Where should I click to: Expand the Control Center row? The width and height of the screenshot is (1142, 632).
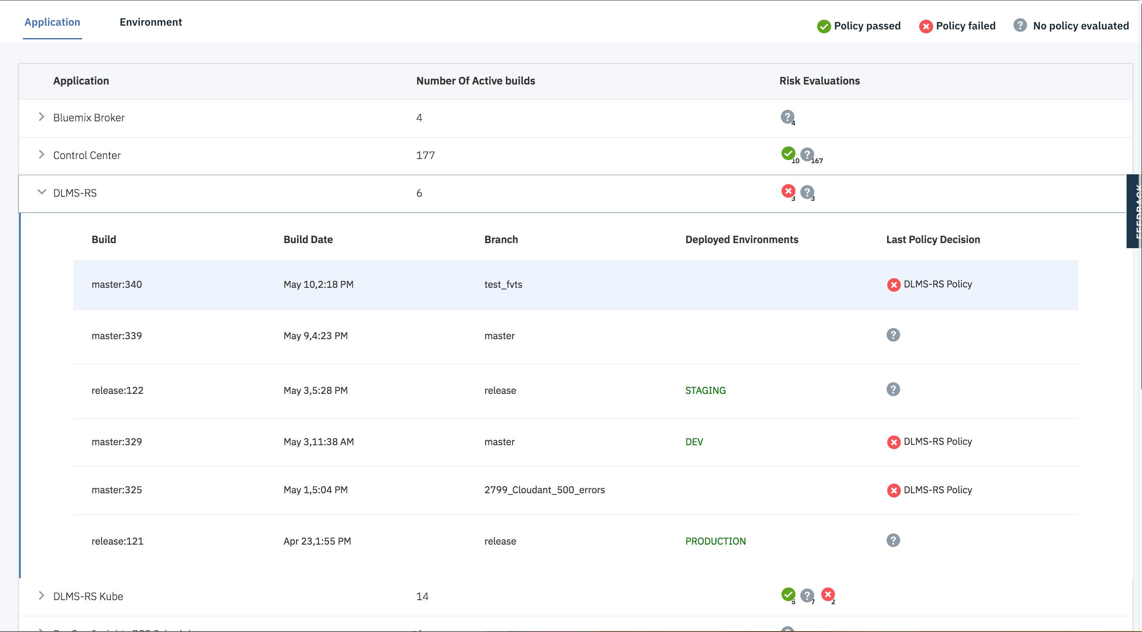tap(41, 154)
